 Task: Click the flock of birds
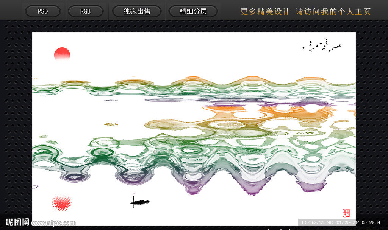322,45
